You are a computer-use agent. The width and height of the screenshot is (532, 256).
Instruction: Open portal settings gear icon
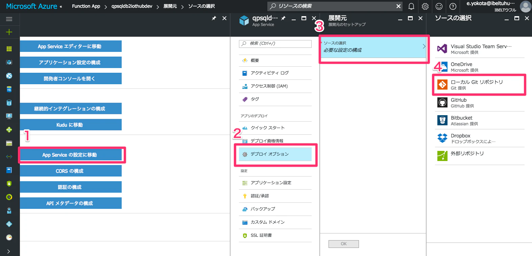[x=425, y=6]
